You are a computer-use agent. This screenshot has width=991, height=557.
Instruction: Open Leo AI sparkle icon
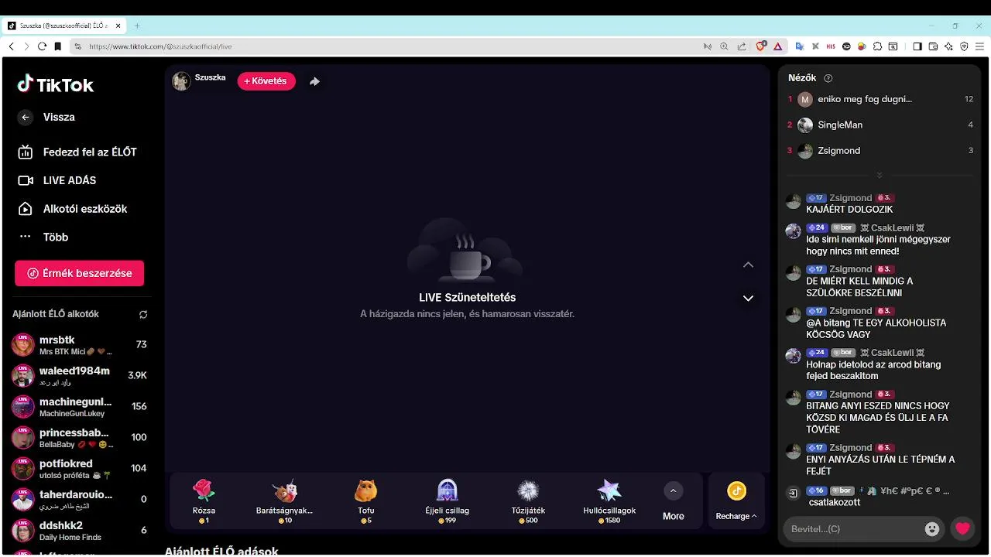[948, 46]
